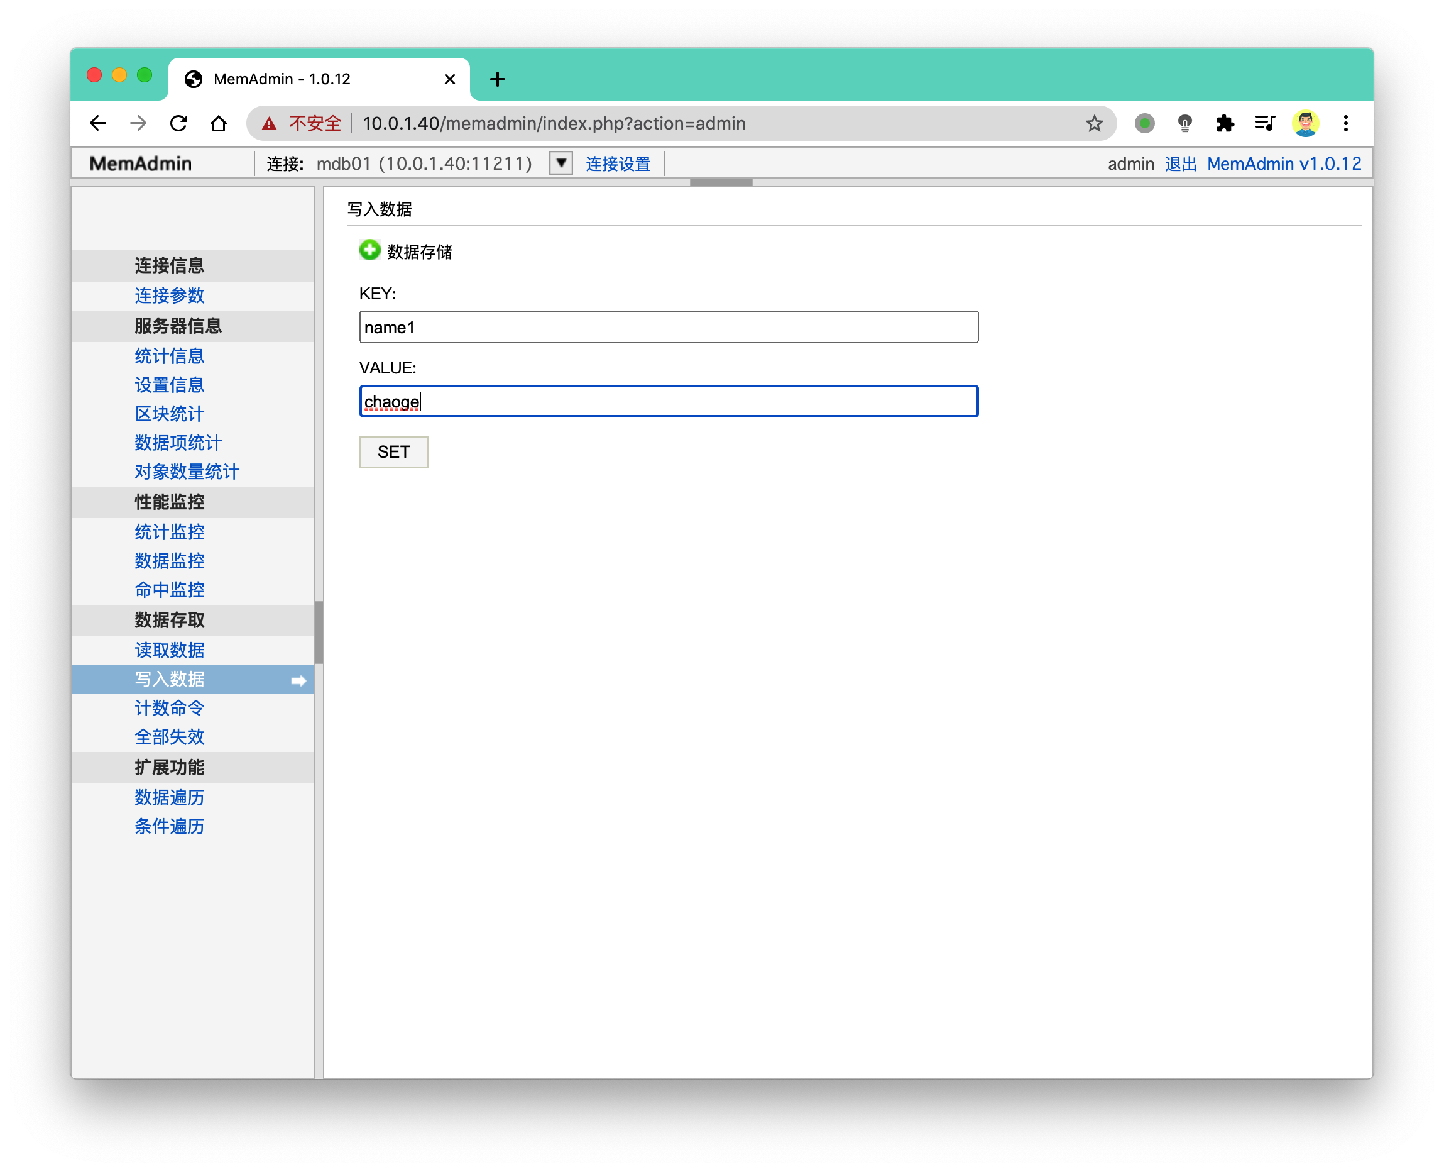Click the browser back arrow
Viewport: 1444px width, 1172px height.
coord(99,123)
